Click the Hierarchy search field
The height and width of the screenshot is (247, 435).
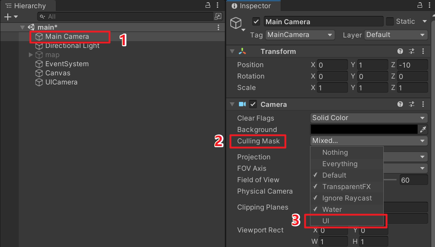click(125, 16)
